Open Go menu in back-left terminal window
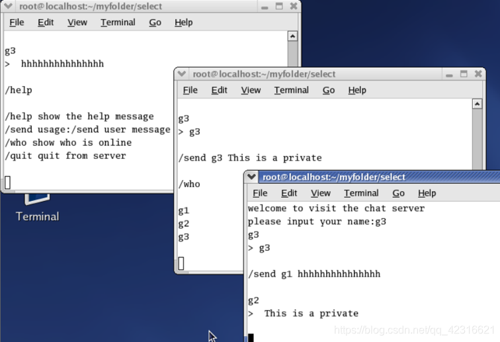Image resolution: width=500 pixels, height=342 pixels. pyautogui.click(x=155, y=22)
